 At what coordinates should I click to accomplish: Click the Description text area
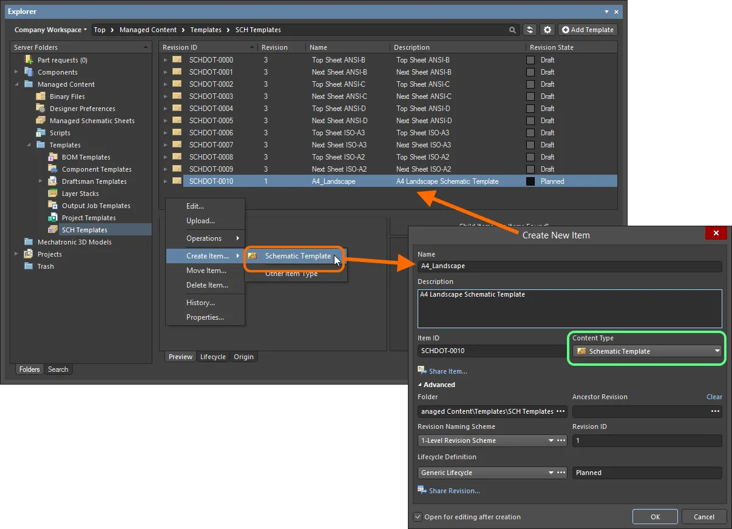[569, 308]
